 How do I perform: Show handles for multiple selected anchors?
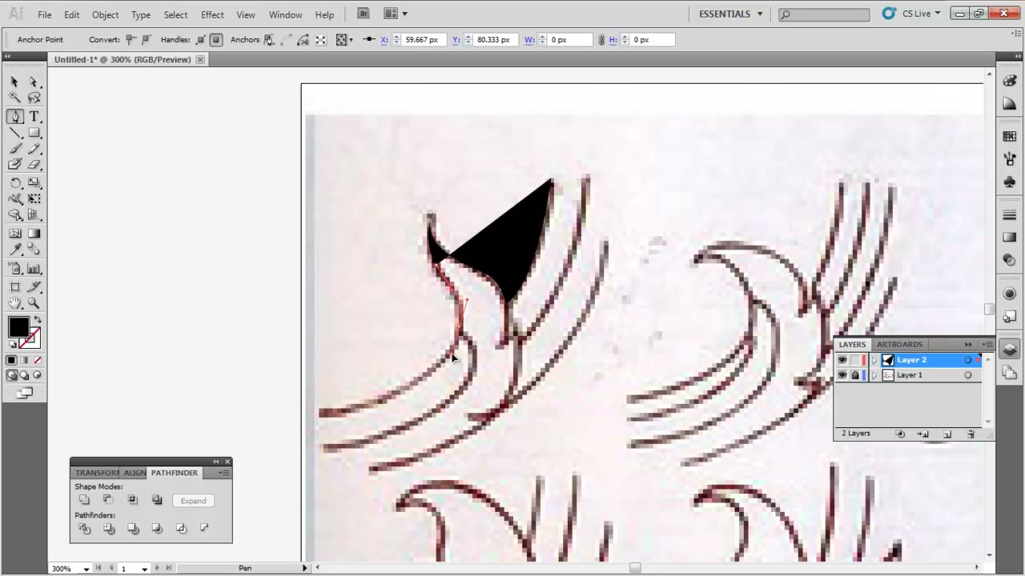point(200,39)
